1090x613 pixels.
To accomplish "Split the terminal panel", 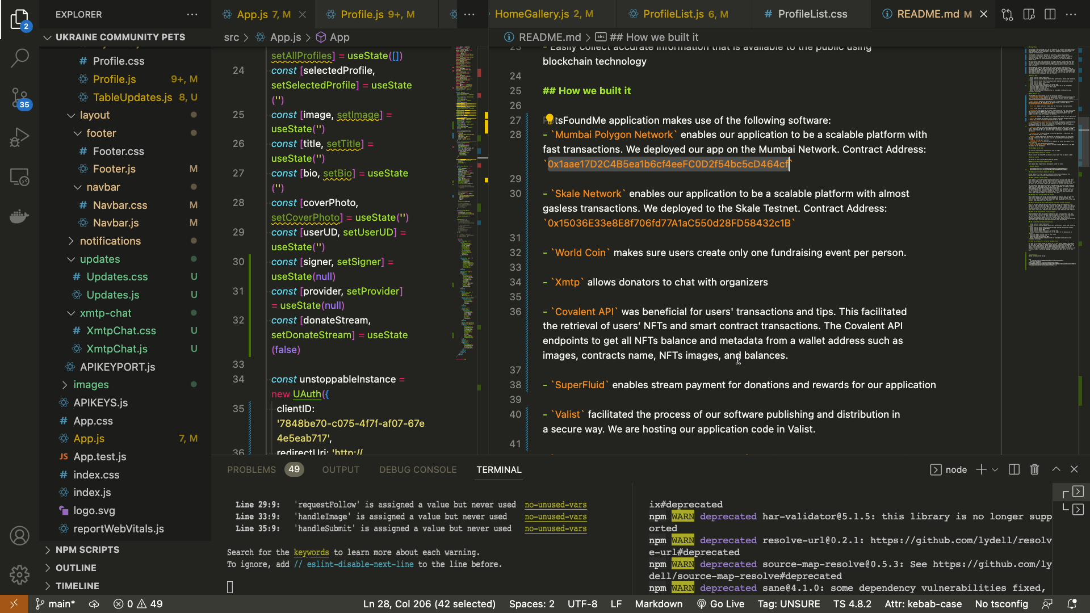I will pos(1014,469).
